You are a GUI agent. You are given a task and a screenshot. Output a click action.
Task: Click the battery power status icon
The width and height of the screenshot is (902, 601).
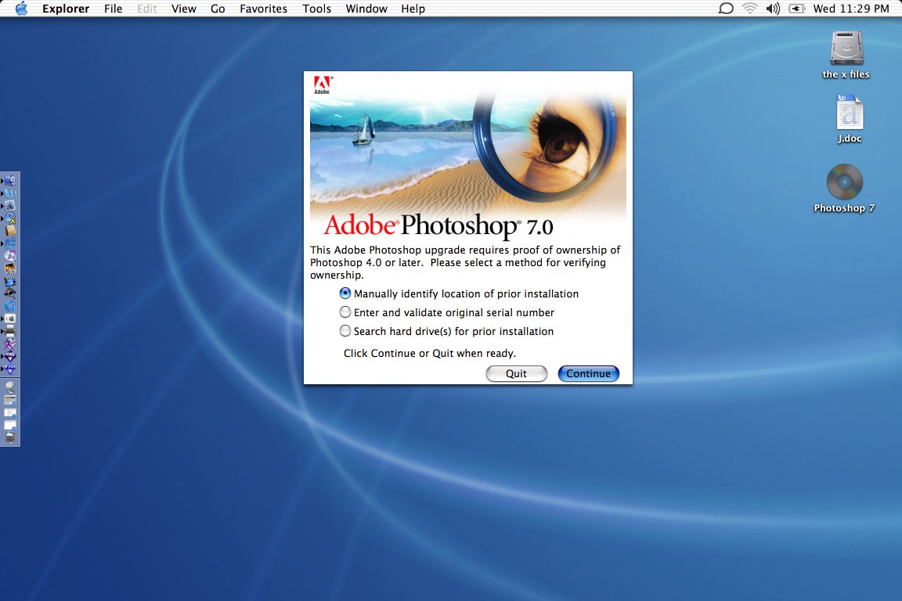797,9
